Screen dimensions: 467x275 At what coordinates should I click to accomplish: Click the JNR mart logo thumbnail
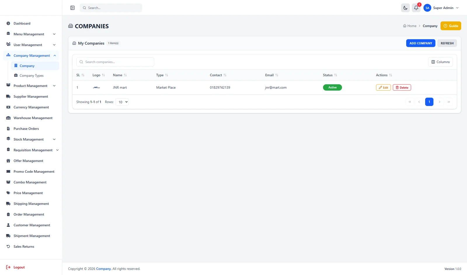point(96,88)
